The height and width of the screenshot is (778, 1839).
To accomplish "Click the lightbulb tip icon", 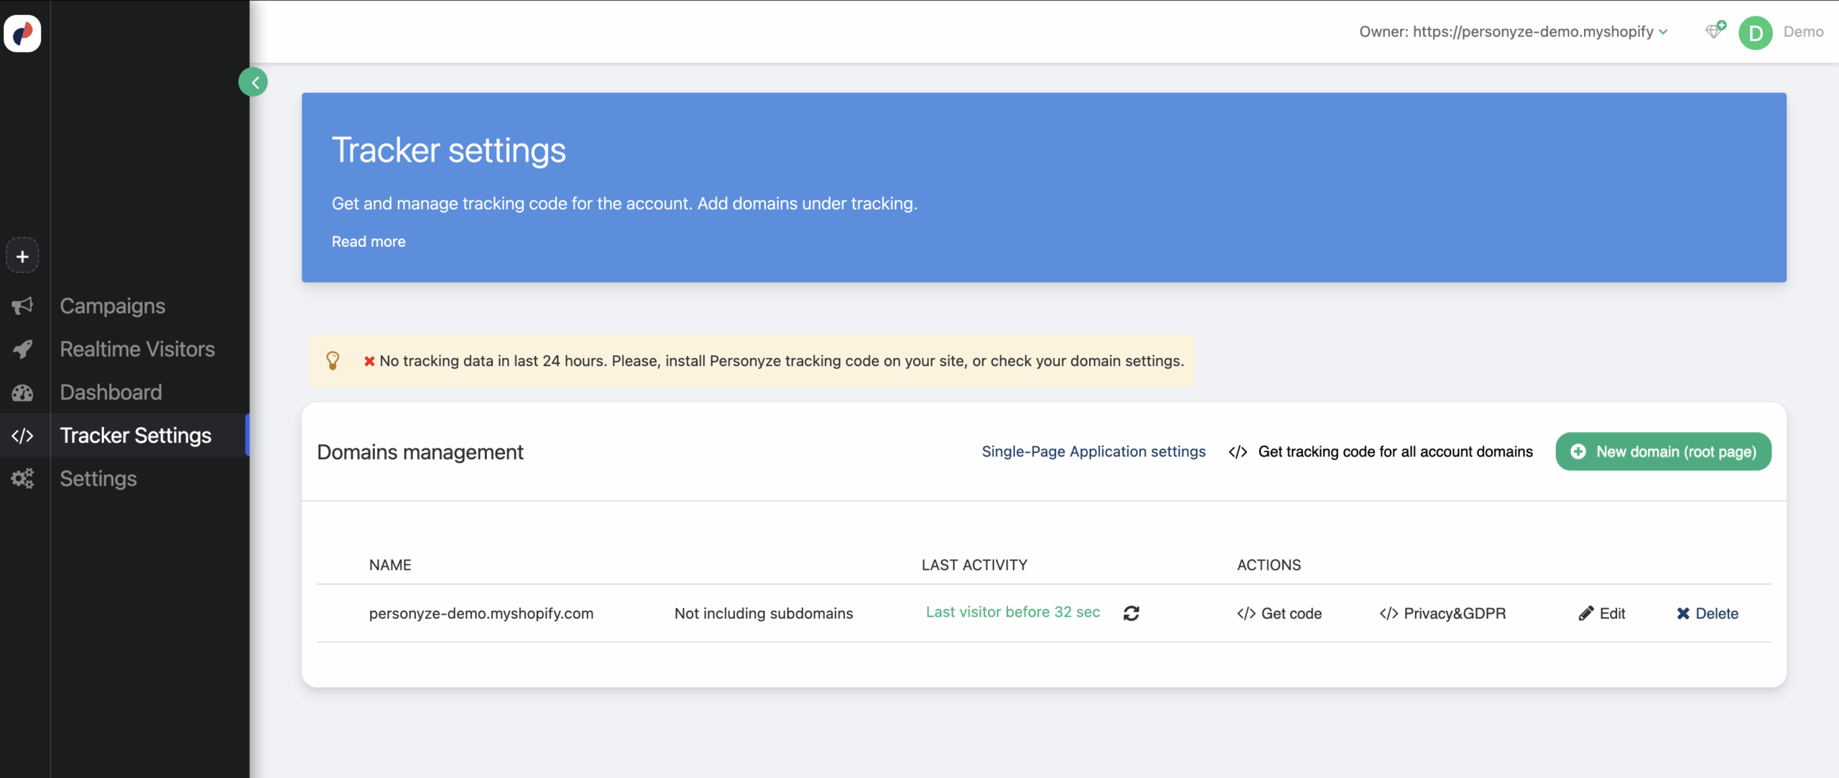I will [x=333, y=360].
